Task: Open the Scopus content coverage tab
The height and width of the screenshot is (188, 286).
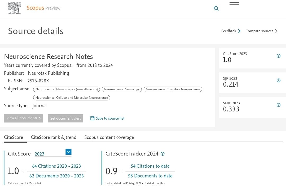Action: (109, 137)
